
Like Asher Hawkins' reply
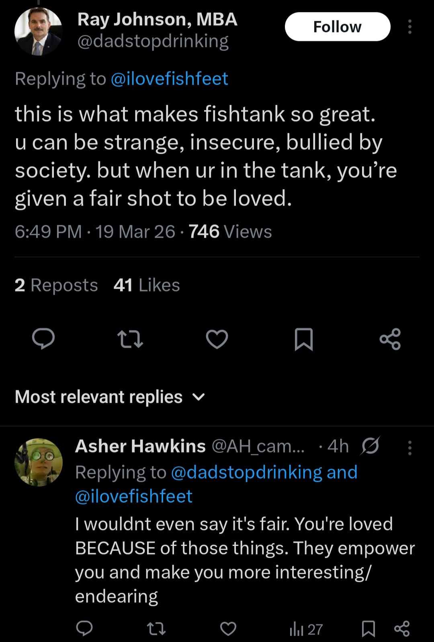click(x=228, y=629)
